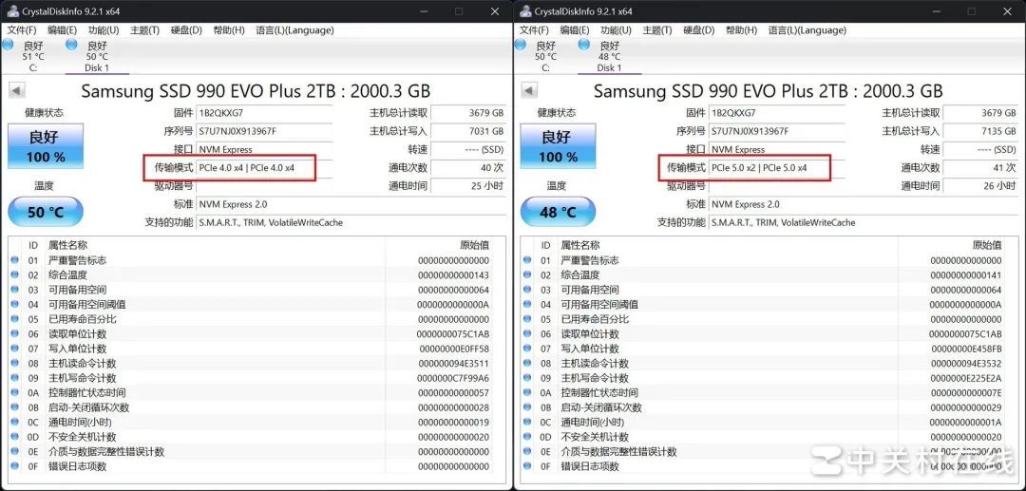Viewport: 1026px width, 491px height.
Task: Open 语言(L)(Language) menu in left window
Action: (x=294, y=30)
